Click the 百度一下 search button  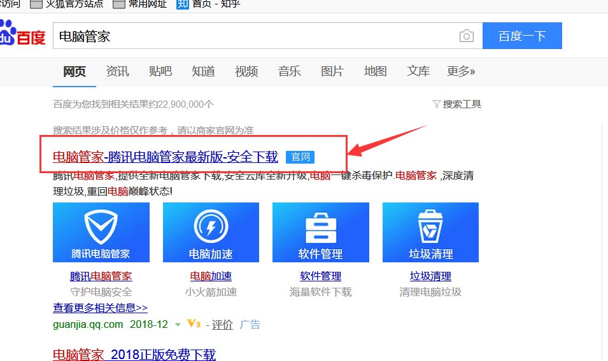[522, 36]
